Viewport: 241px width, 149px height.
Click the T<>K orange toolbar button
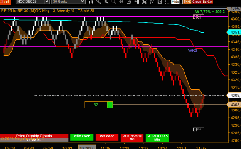click(187, 2)
